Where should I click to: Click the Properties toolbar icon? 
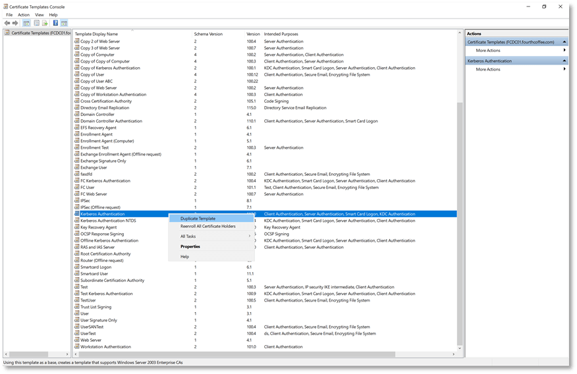pyautogui.click(x=36, y=23)
